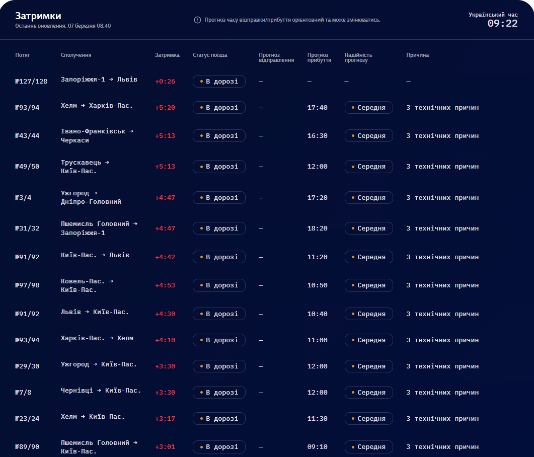Click the Ukrainian time clock showing 09:22
This screenshot has width=534, height=457.
pos(502,23)
